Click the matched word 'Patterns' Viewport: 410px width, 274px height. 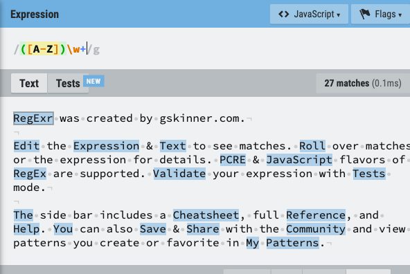(292, 243)
